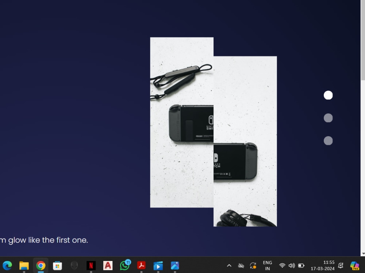Screen dimensions: 365x273
Task: Check OneDrive sync status
Action: point(241,265)
